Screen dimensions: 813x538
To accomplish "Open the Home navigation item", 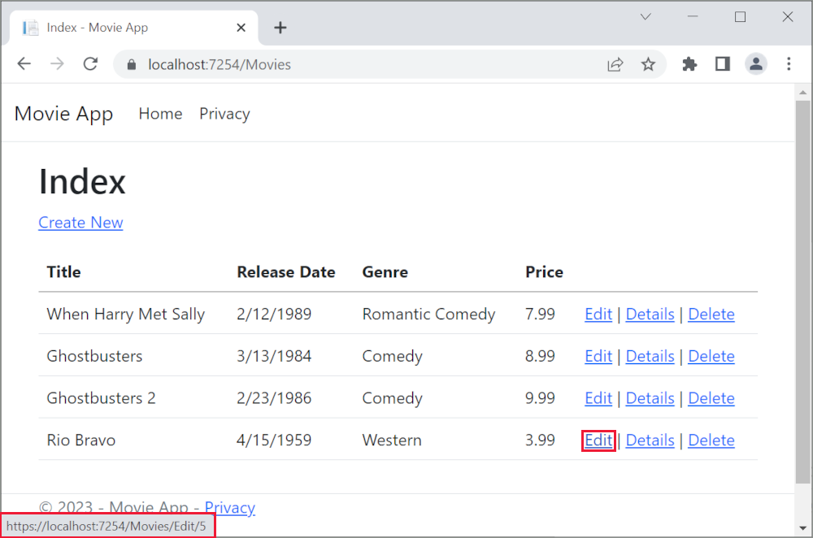I will [160, 114].
